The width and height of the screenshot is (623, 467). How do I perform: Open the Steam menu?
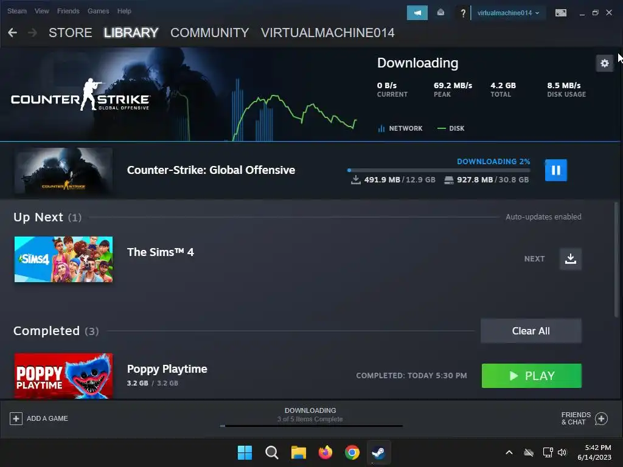16,11
